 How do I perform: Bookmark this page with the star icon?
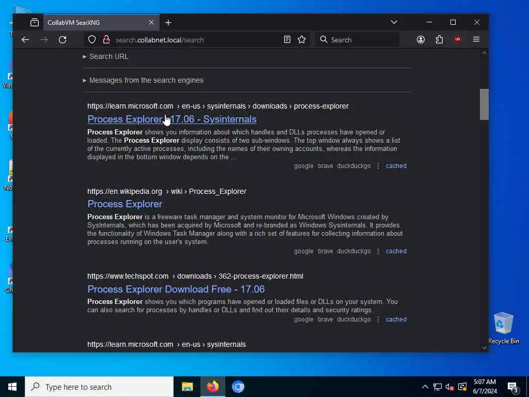302,39
